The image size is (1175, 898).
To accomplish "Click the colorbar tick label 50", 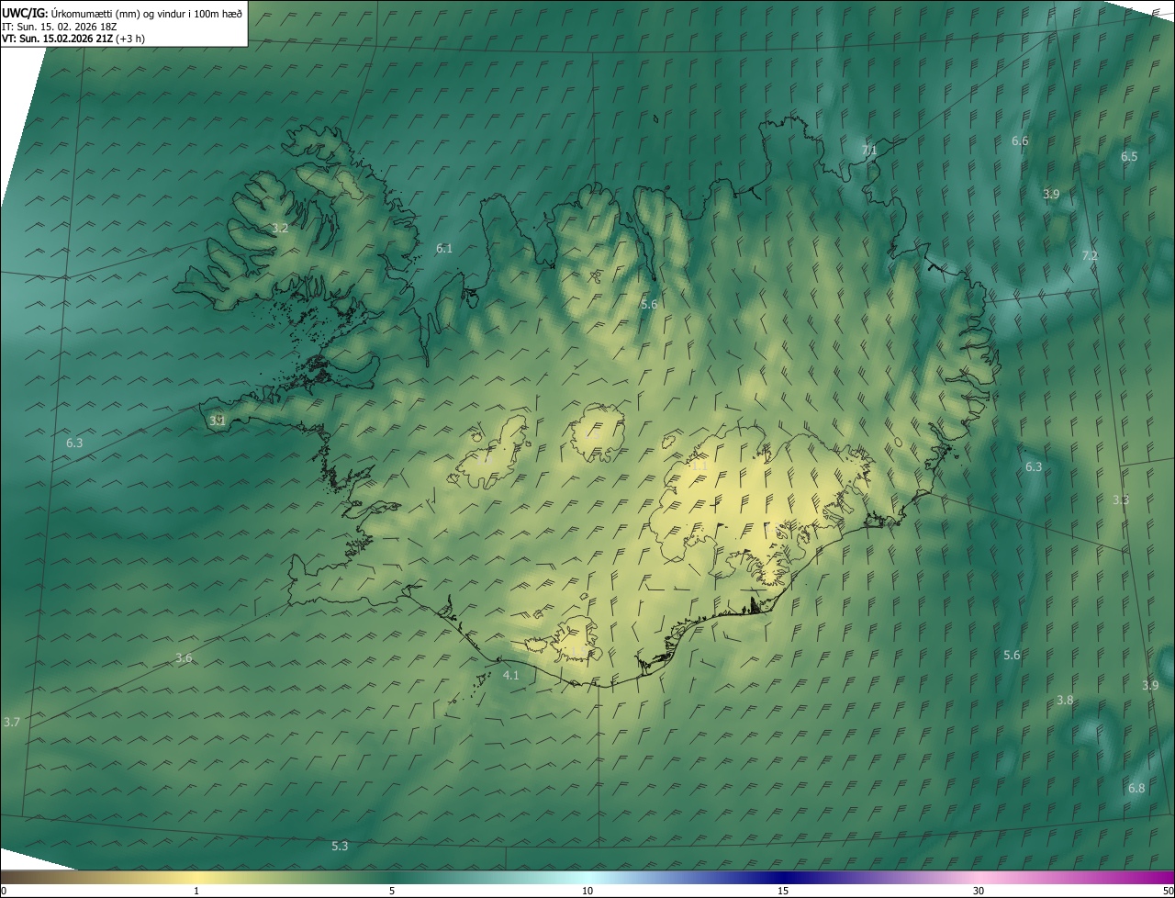I will click(x=1168, y=891).
